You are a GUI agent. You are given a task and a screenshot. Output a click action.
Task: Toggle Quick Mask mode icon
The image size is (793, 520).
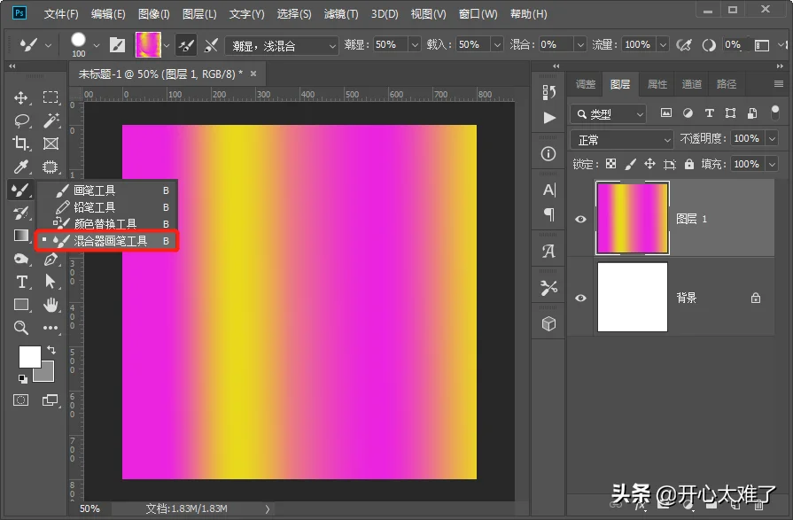click(x=20, y=400)
